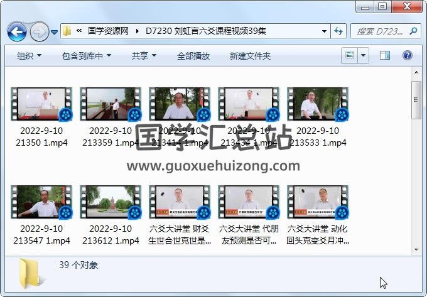Click the folder icon in address bar
Image resolution: width=427 pixels, height=297 pixels.
(67, 31)
